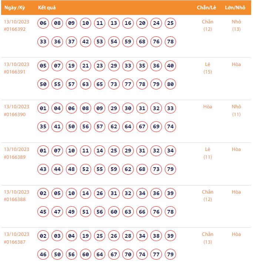Pick ball 78 in draw #0166392
Image resolution: width=253 pixels, height=270 pixels.
pyautogui.click(x=170, y=42)
